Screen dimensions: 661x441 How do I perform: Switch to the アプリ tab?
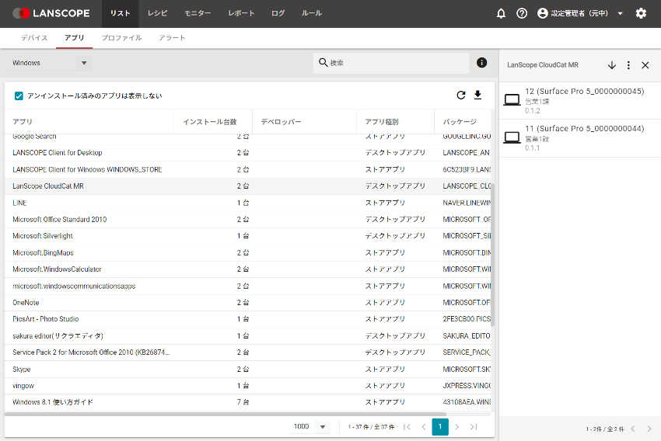coord(74,38)
